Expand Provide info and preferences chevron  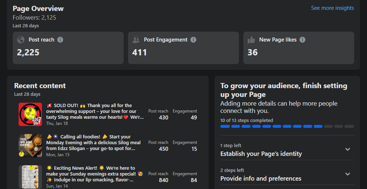348,174
